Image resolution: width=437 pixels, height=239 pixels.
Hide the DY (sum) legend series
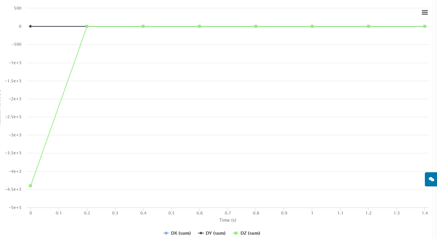(212, 233)
